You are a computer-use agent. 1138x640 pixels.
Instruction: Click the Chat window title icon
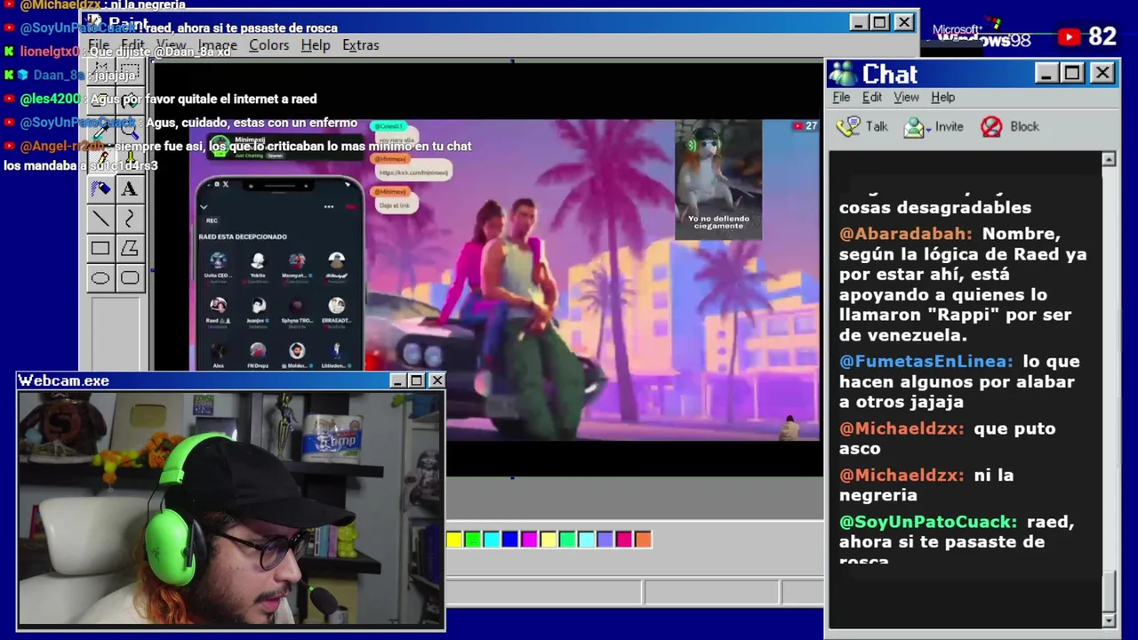(843, 74)
